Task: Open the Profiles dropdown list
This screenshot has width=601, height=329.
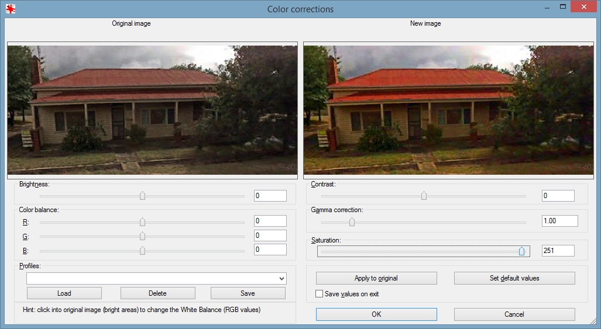Action: [281, 279]
